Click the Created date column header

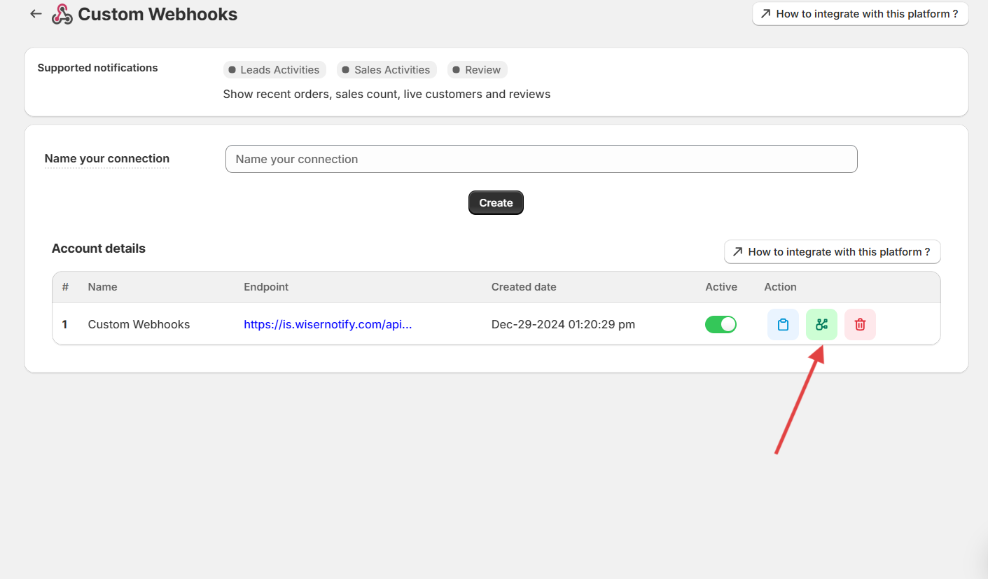524,287
